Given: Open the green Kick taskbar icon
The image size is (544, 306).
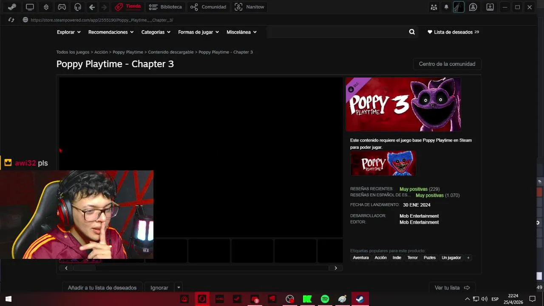Looking at the screenshot, I should [x=307, y=299].
